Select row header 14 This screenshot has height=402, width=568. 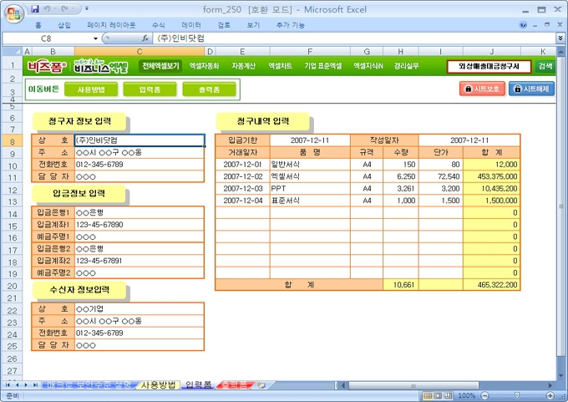(x=13, y=214)
